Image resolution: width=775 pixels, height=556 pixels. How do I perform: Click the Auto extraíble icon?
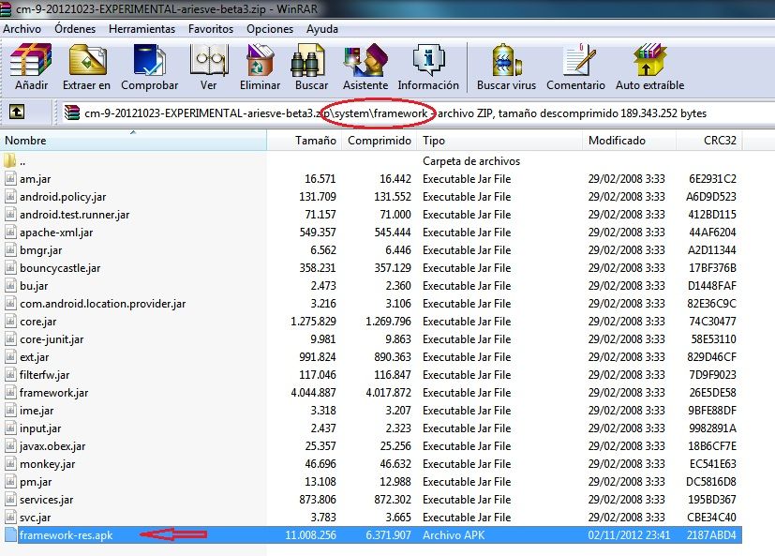tap(648, 66)
